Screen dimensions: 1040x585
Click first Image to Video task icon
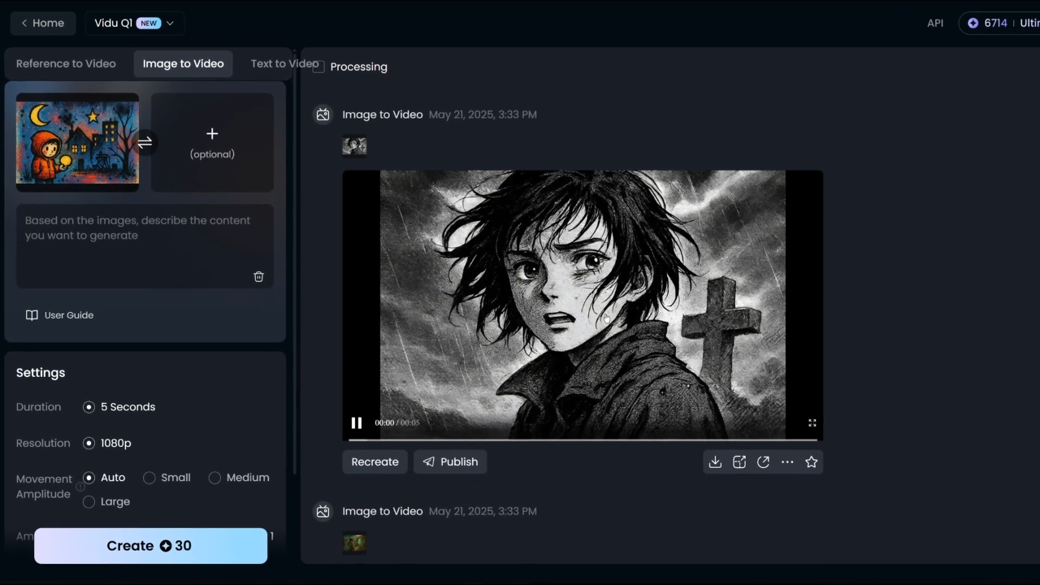click(323, 115)
